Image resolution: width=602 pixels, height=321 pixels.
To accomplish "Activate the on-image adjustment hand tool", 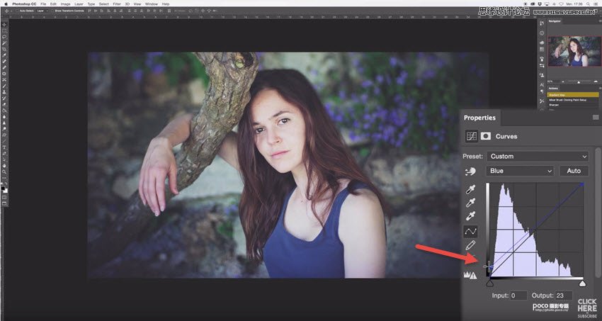I will [x=470, y=171].
